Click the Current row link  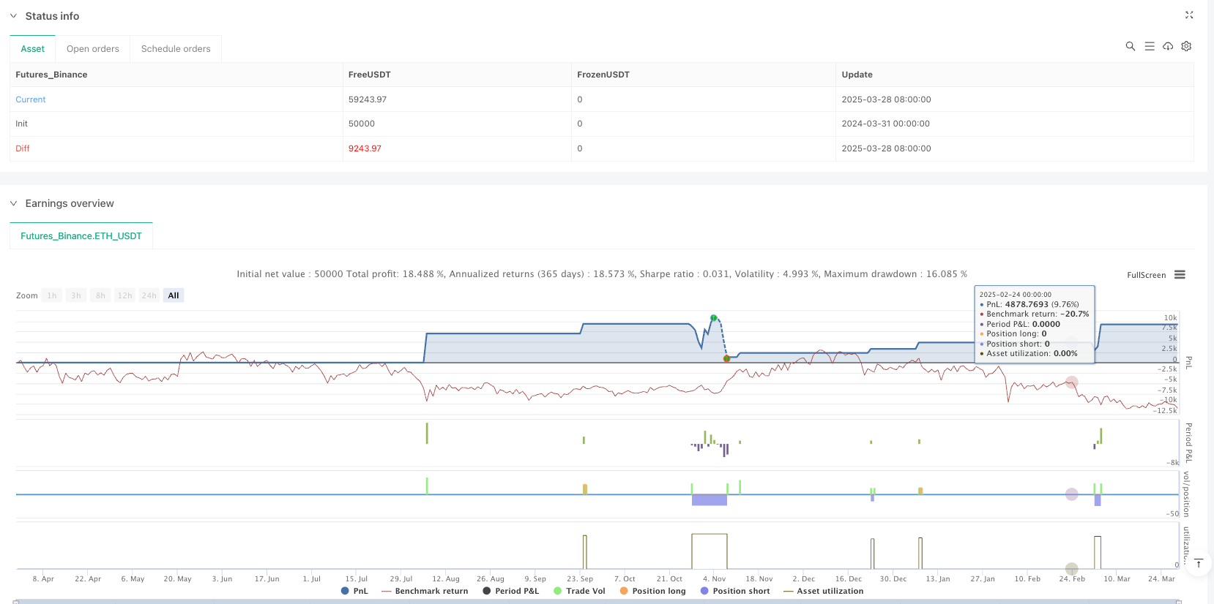coord(31,99)
